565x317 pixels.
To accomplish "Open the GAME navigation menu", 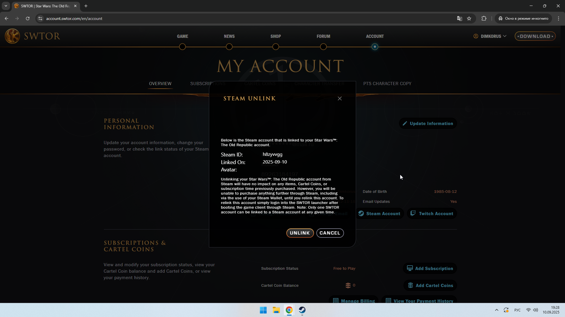I will click(182, 36).
